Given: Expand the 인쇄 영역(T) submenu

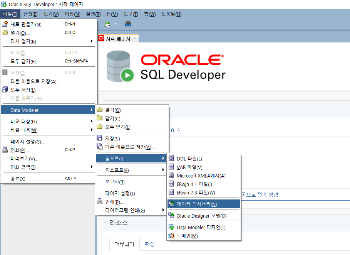Looking at the screenshot, I should [x=92, y=167].
